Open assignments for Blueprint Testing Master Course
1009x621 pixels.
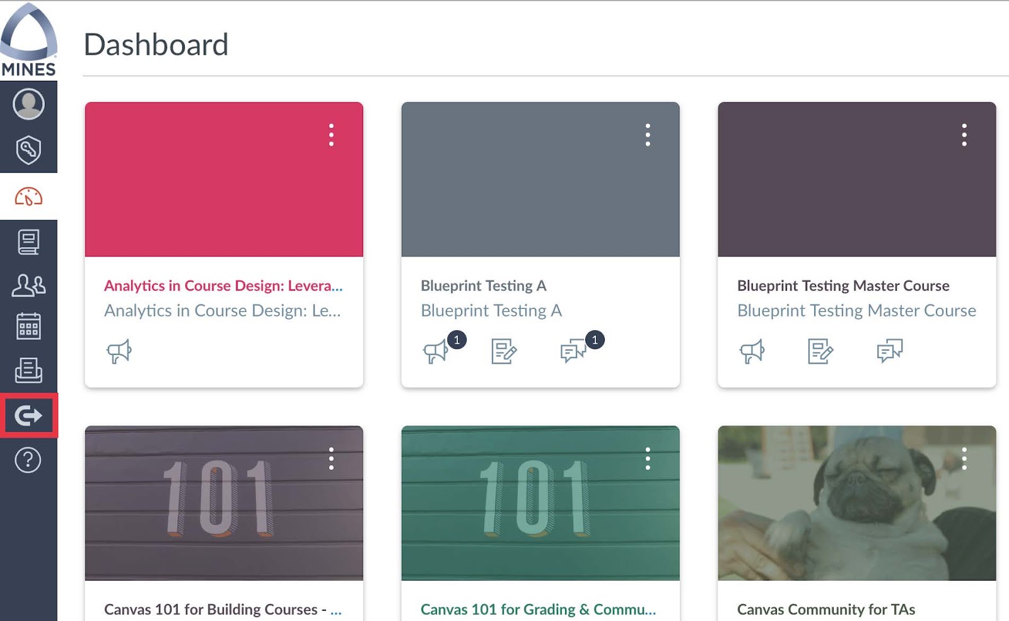pyautogui.click(x=820, y=351)
